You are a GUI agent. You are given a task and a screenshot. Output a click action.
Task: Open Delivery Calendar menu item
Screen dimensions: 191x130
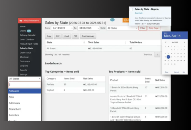28,35
